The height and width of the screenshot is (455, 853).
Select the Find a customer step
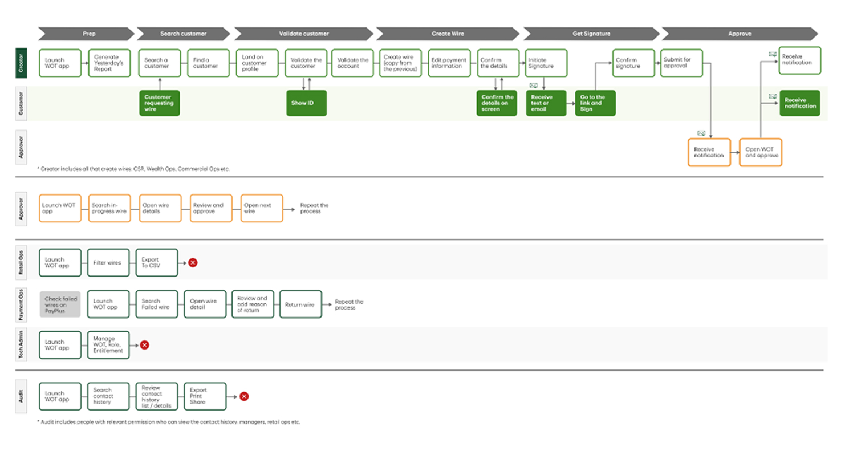point(208,63)
